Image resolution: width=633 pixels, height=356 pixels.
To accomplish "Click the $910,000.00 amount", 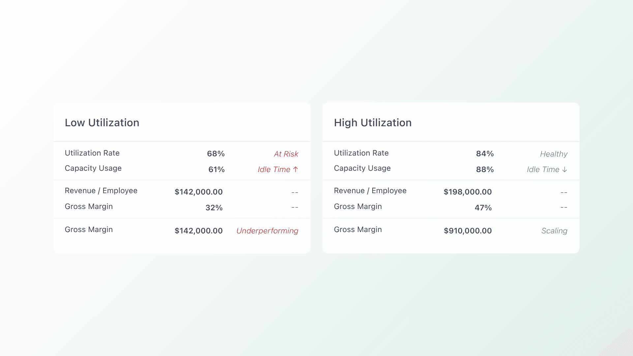I will (467, 231).
